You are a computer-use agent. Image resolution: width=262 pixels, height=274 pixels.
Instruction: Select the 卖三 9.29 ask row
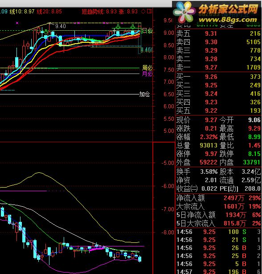click(218, 50)
